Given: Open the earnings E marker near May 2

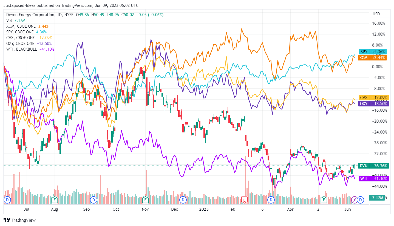Looking at the screenshot, I should coord(324,200).
